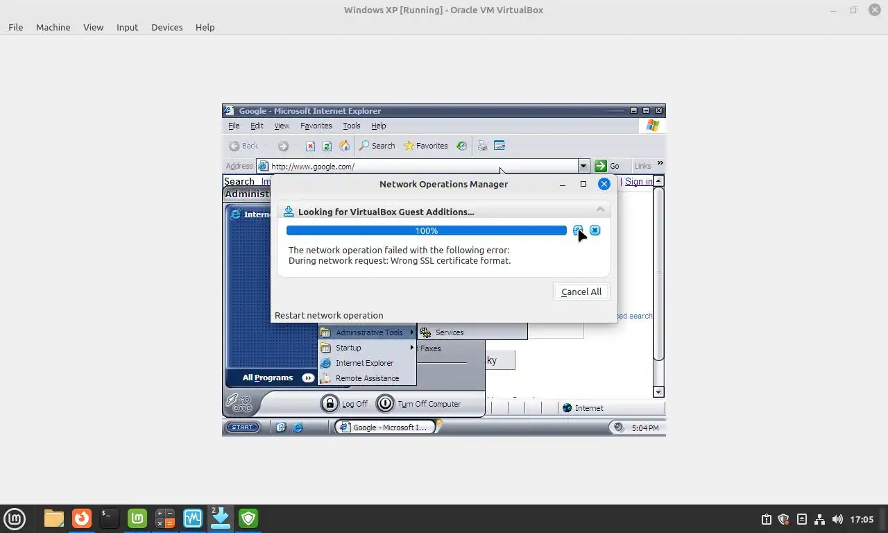Click the green Go button
Viewport: 888px width, 533px height.
(x=608, y=166)
